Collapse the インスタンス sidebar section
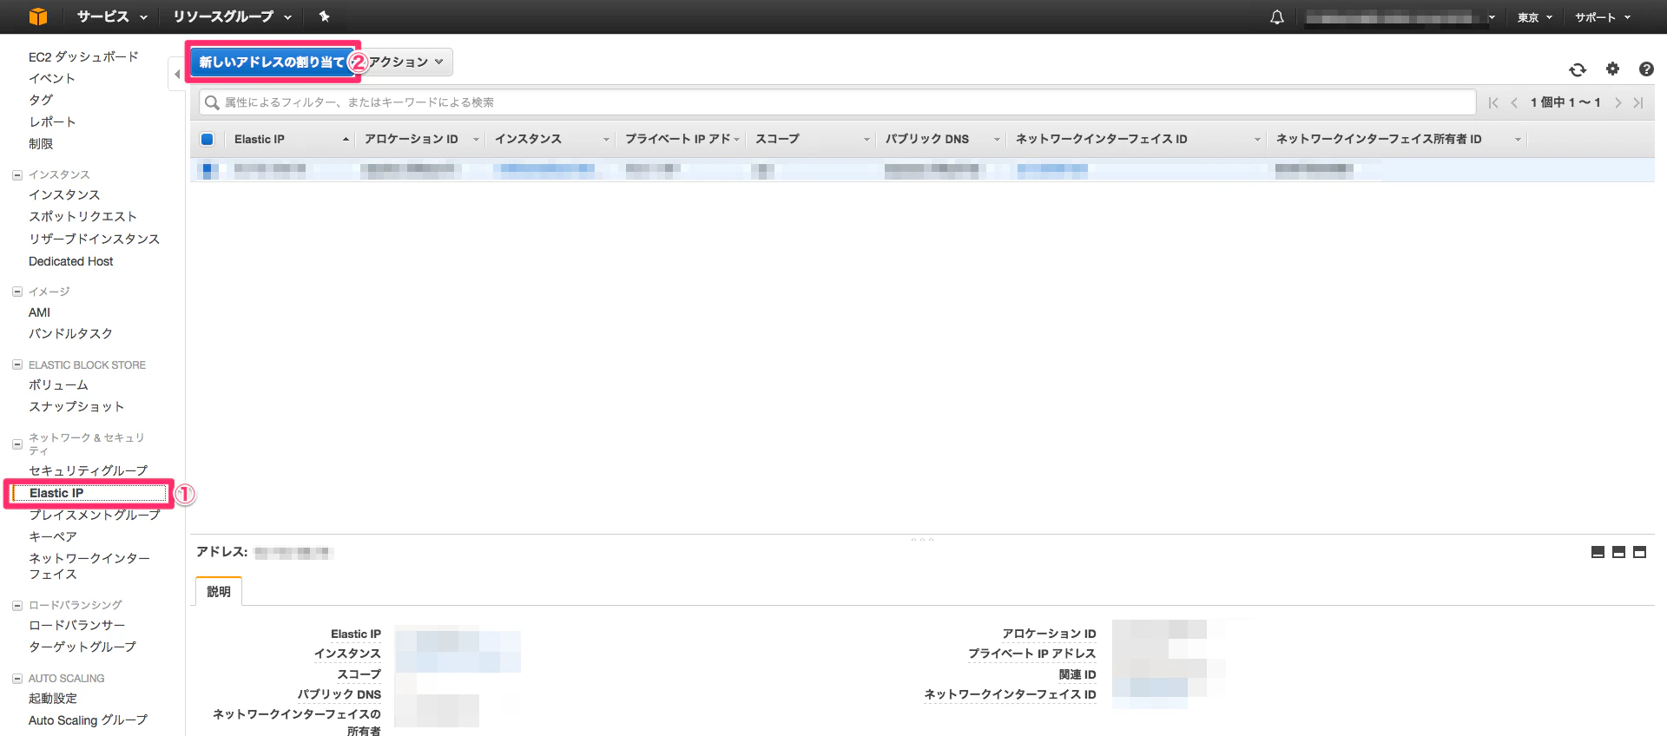The image size is (1667, 736). tap(16, 174)
